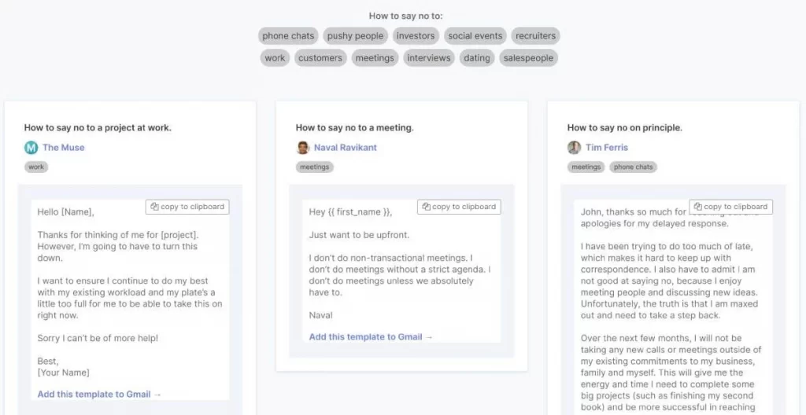Click the phone chats tag on Tim Ferris card
The image size is (806, 415).
[x=633, y=167]
